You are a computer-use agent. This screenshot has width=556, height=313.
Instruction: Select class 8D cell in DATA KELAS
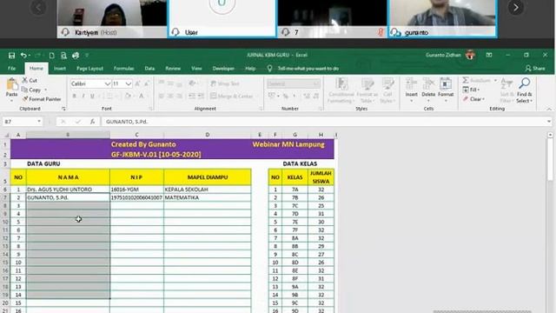click(295, 263)
